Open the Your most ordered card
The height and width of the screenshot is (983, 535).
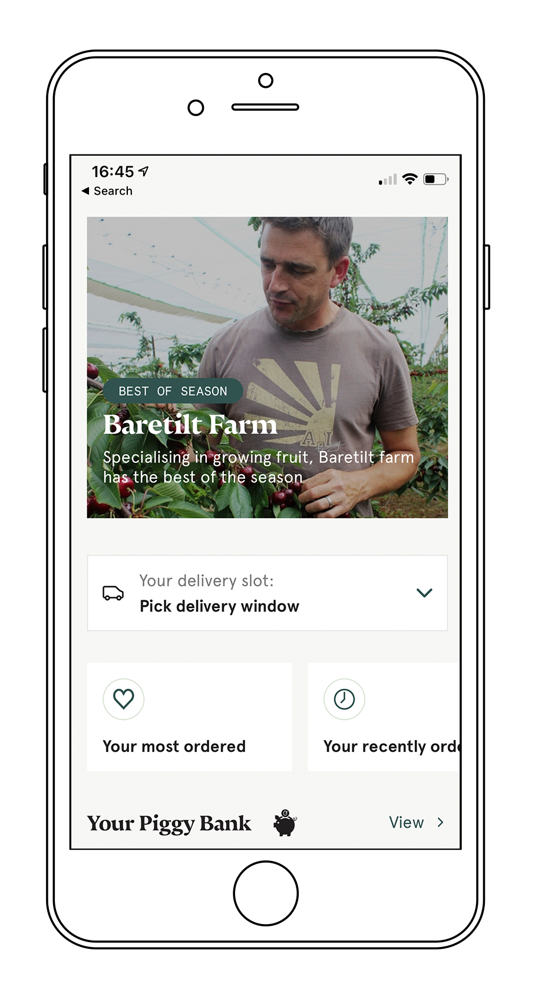pyautogui.click(x=190, y=717)
